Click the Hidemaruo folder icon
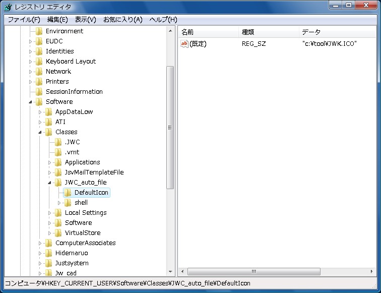381x293 pixels. tap(49, 253)
